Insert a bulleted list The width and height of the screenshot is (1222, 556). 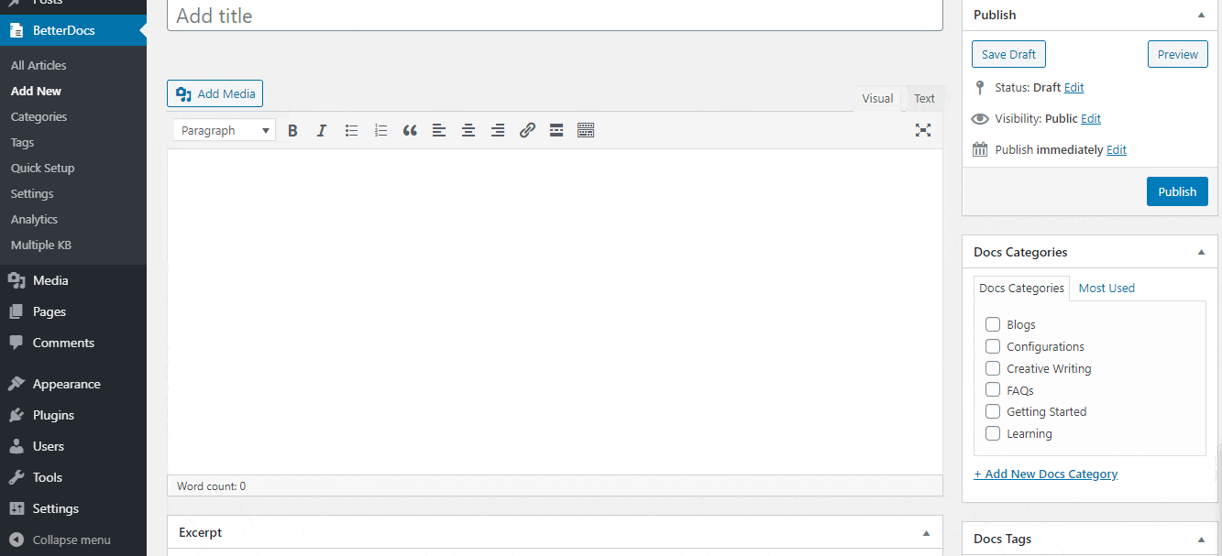pos(351,129)
